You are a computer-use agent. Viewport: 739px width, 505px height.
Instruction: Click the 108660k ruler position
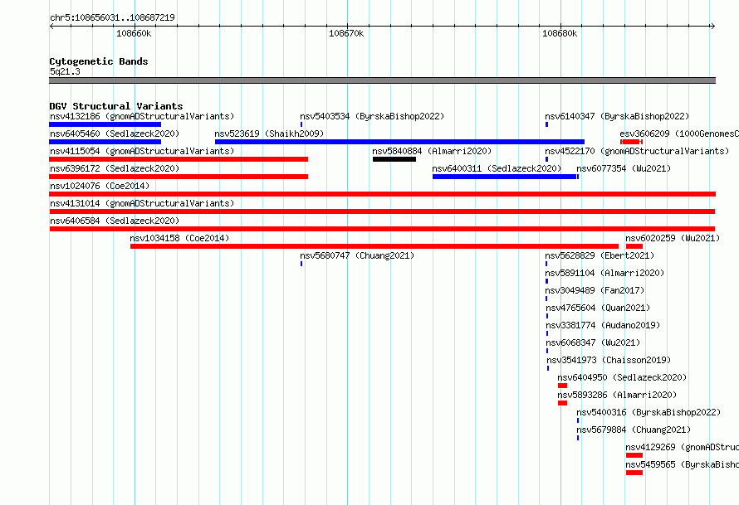[x=134, y=33]
